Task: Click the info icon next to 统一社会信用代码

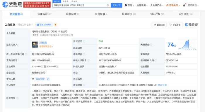Action: click(x=26, y=54)
